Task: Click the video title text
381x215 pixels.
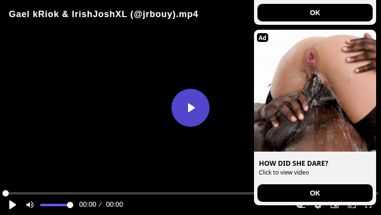Action: tap(104, 14)
